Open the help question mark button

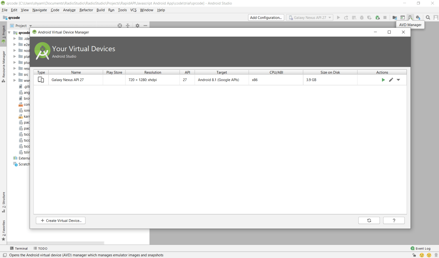394,221
